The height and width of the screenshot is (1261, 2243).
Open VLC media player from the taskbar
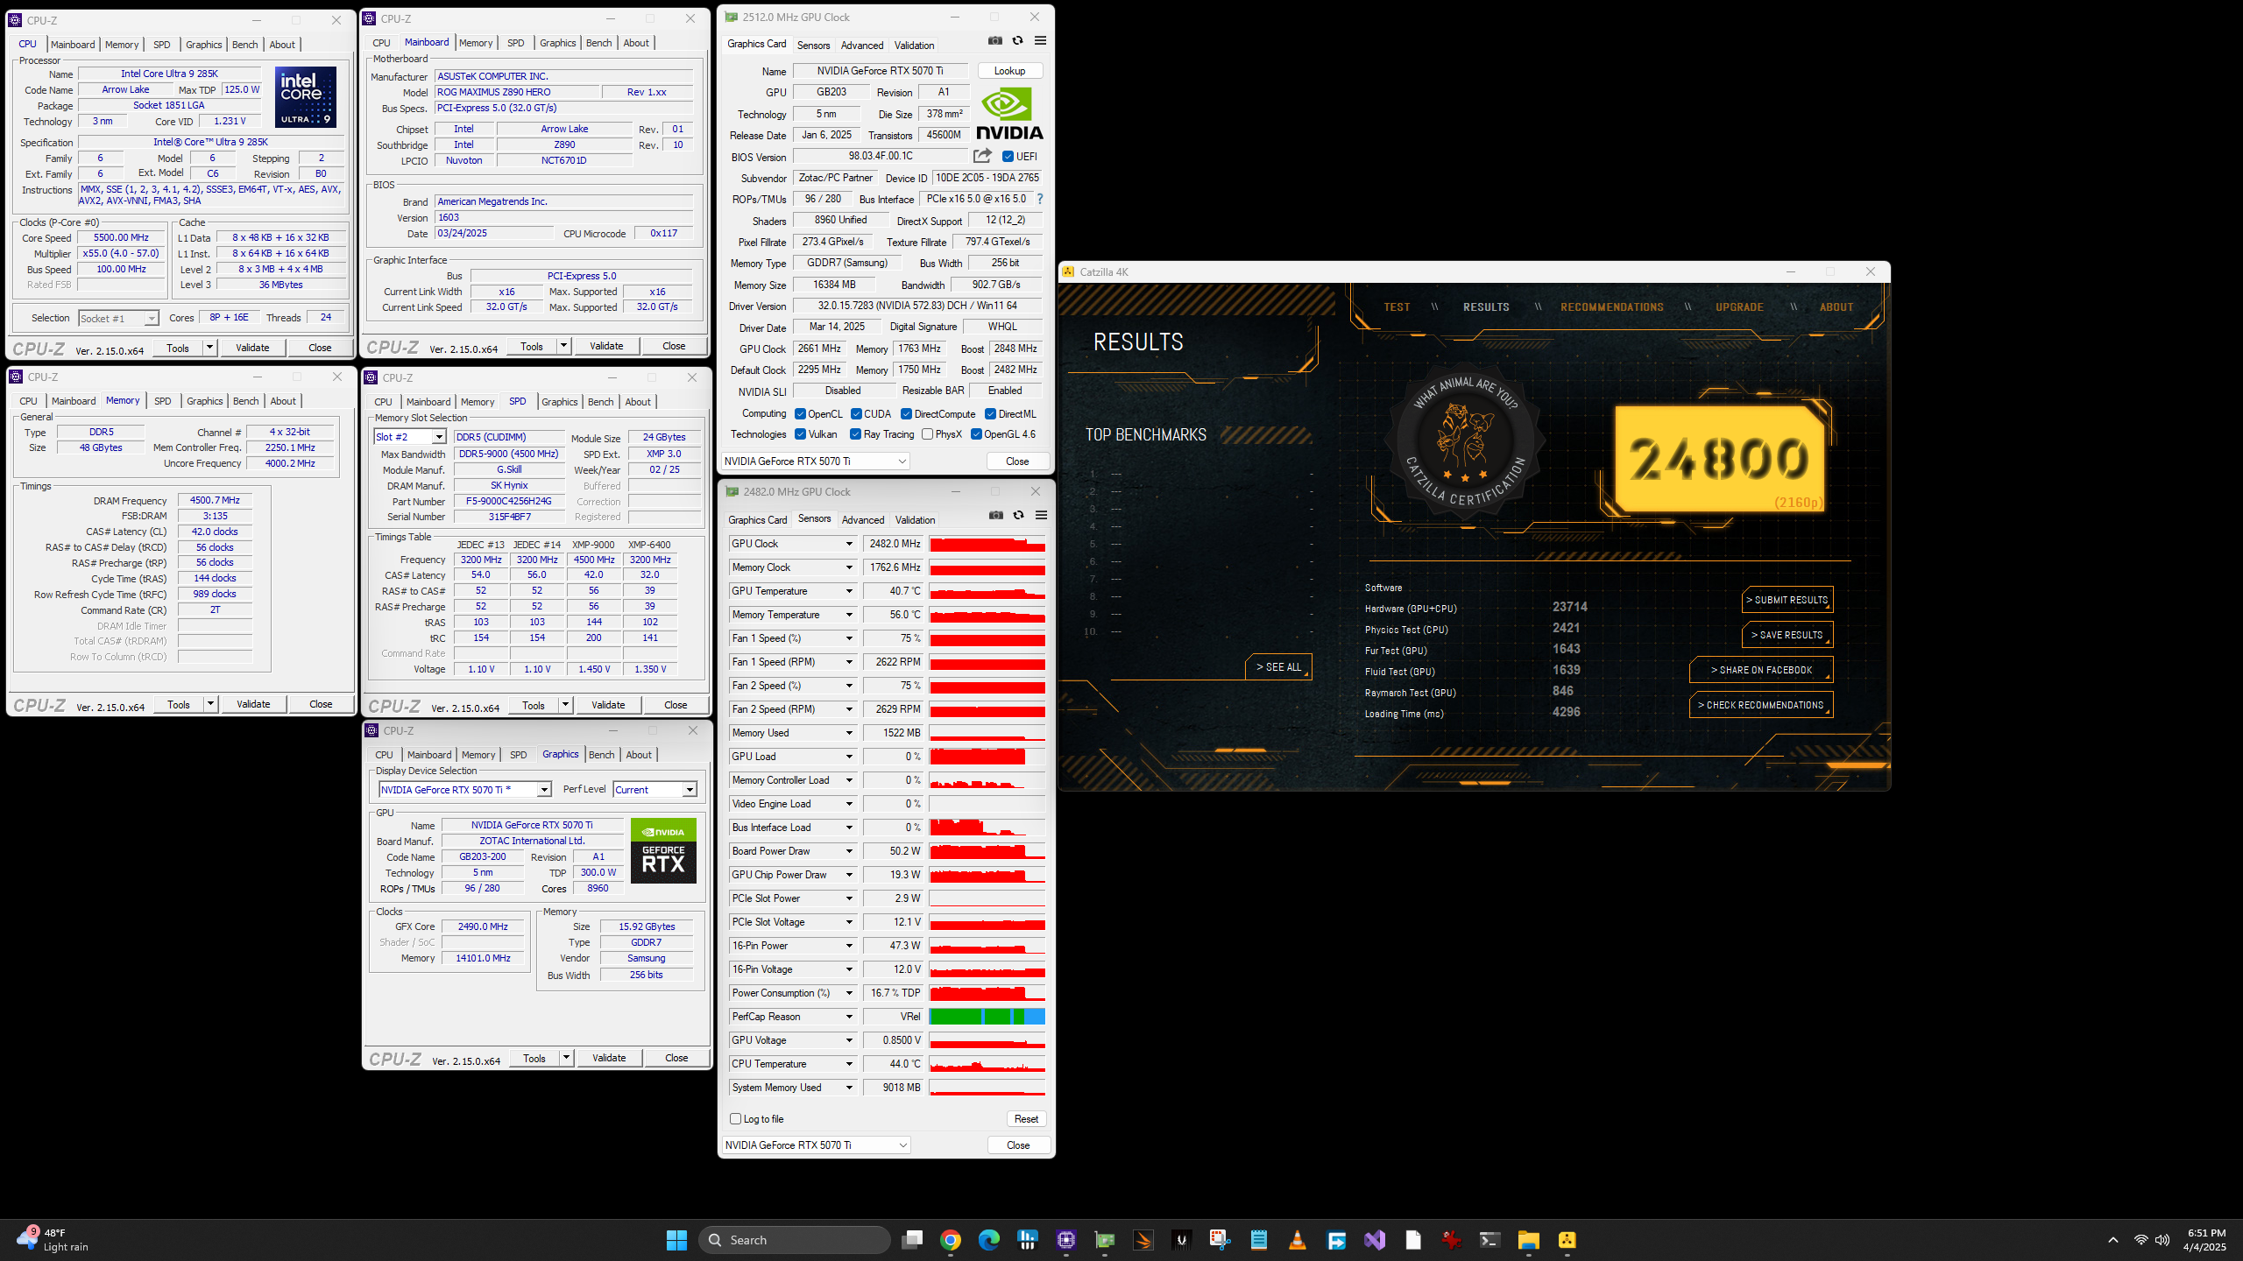pyautogui.click(x=1298, y=1240)
